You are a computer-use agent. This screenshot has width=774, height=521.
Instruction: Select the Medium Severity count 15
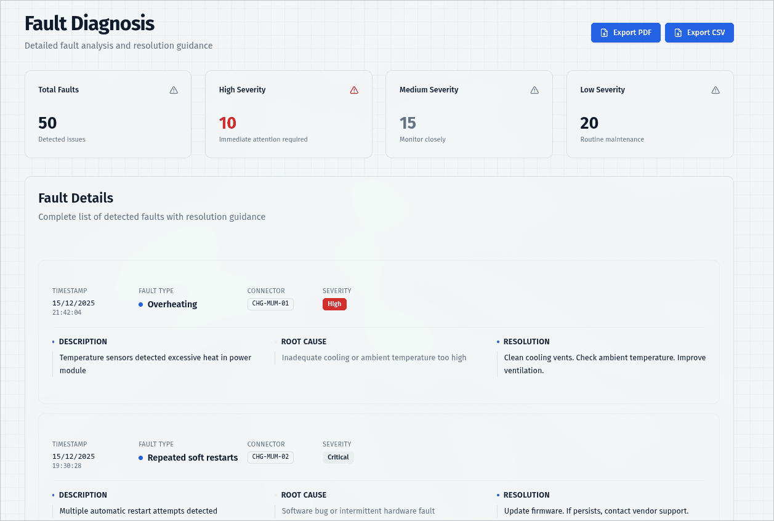[x=408, y=123]
